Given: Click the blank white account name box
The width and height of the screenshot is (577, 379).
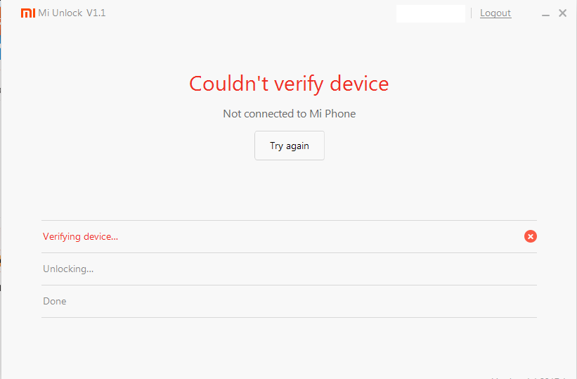Looking at the screenshot, I should point(430,13).
